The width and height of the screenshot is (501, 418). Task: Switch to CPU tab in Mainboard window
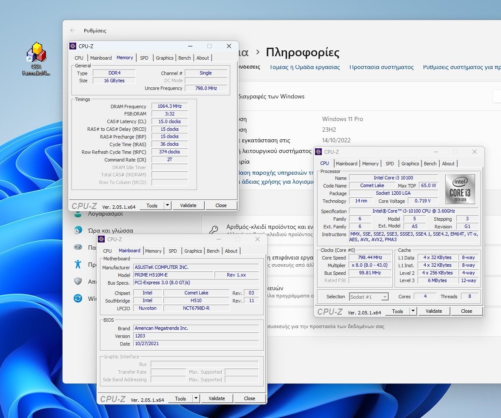click(x=107, y=251)
